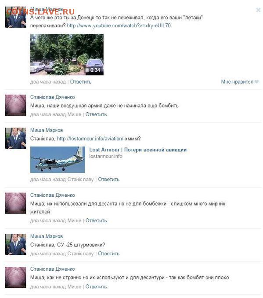
Task: Click Мне нравится on the first comment
Action: pyautogui.click(x=237, y=82)
